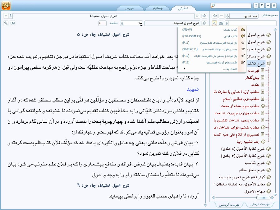Viewport: 280px width, 210px height.
Task: Click the open book icon beside شرح کشف
Action: [x=269, y=63]
